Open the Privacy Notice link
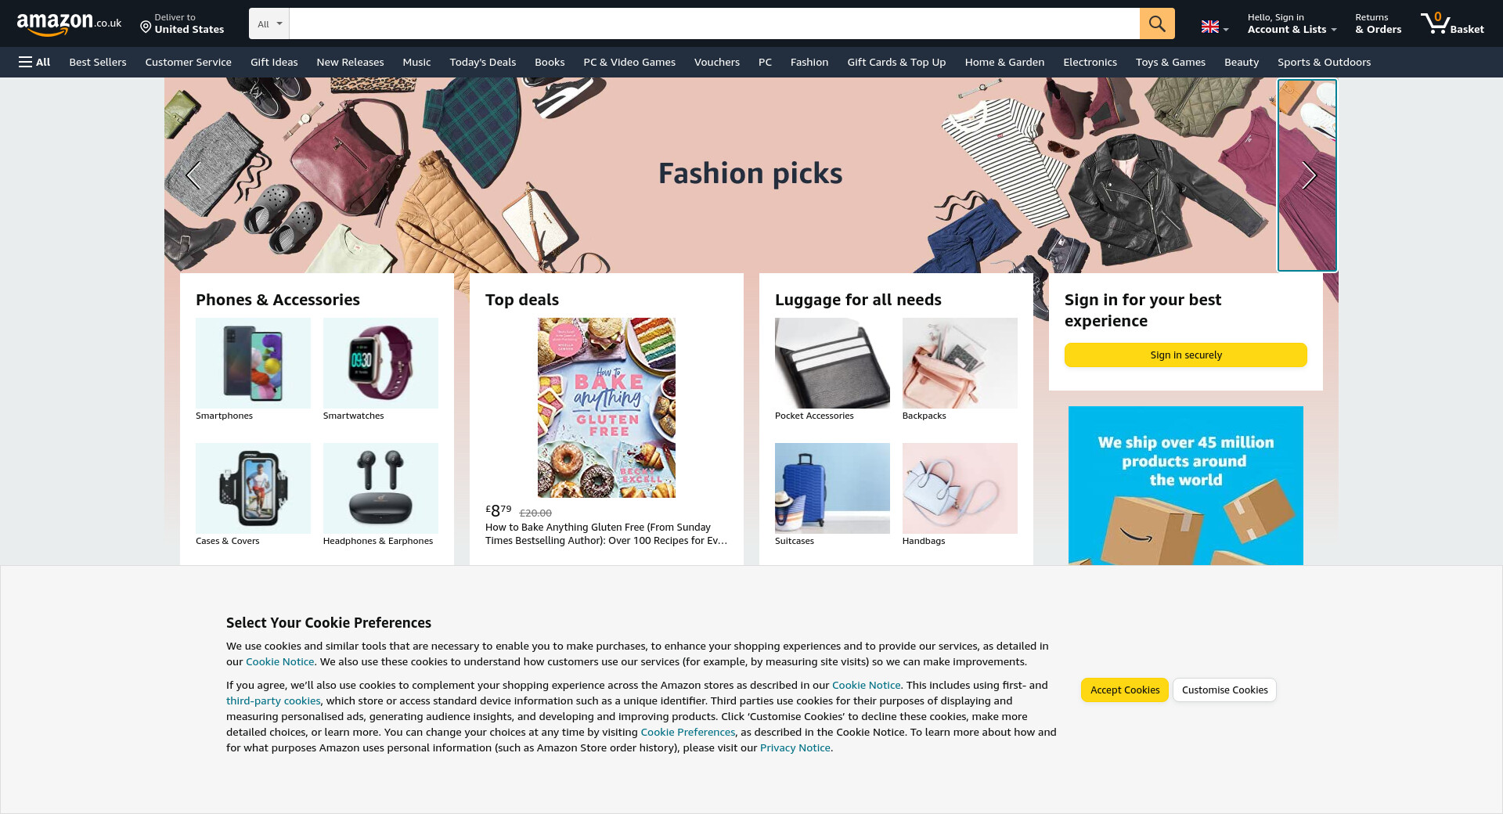The width and height of the screenshot is (1503, 814). point(795,747)
